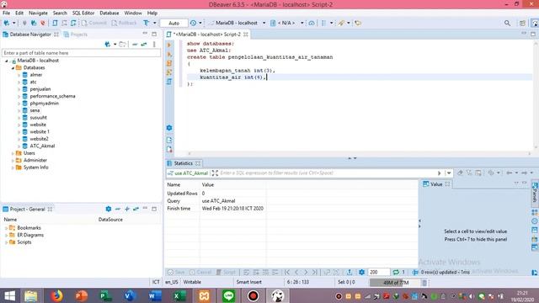Click the Project panel plus icon
This screenshot has width=539, height=303.
click(127, 209)
